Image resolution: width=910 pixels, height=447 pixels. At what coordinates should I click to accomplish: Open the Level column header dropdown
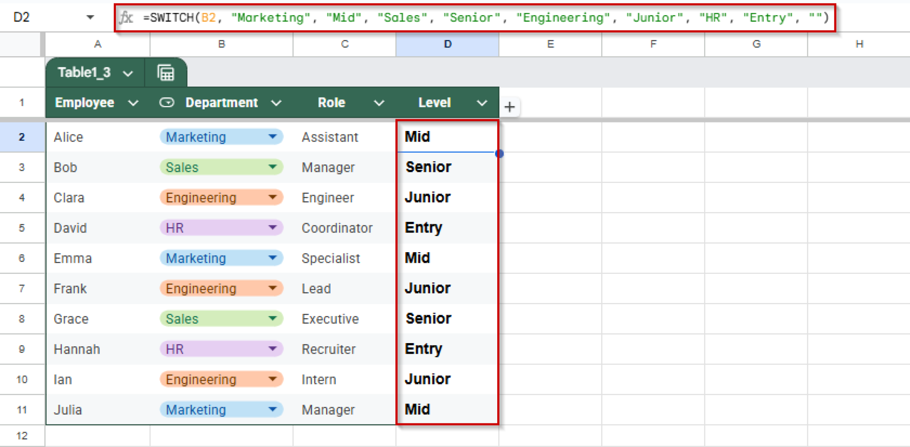pos(482,102)
